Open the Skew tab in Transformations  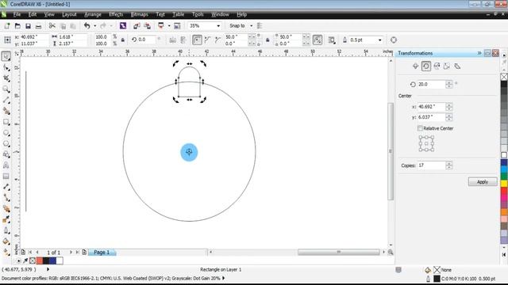[457, 66]
